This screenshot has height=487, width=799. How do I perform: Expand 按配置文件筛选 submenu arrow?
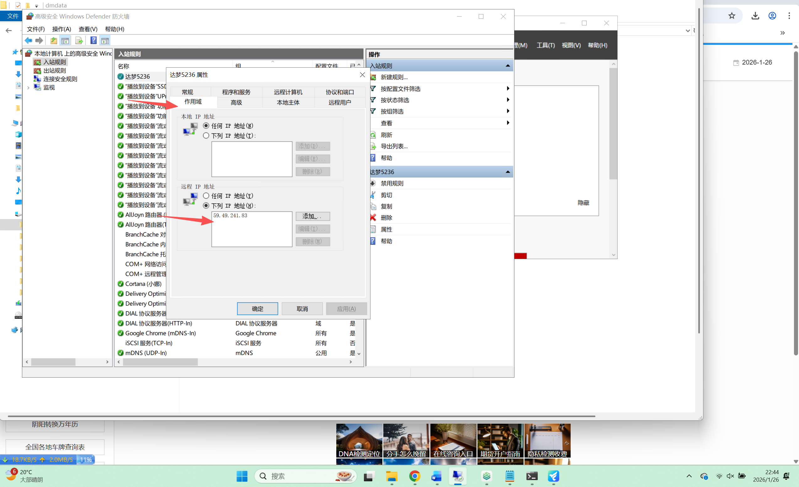(508, 88)
